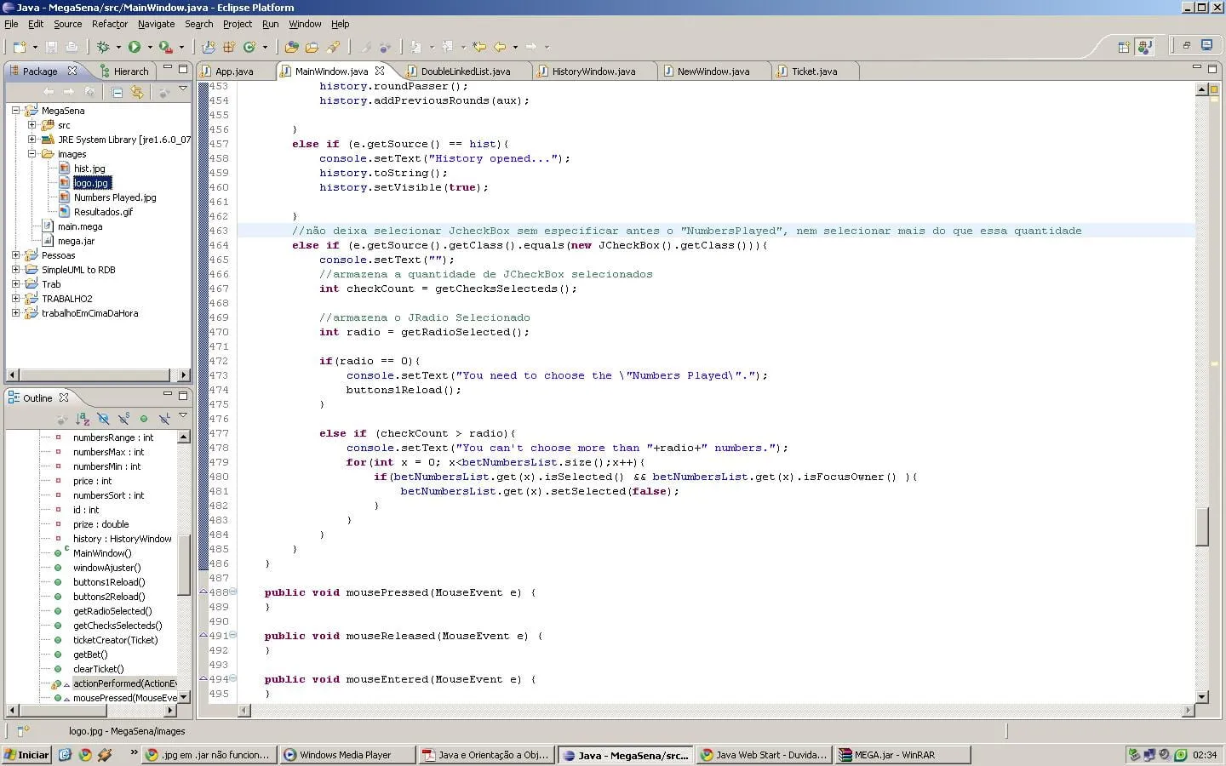
Task: Toggle alphabetical Sort in Outline toolbar
Action: tap(83, 419)
